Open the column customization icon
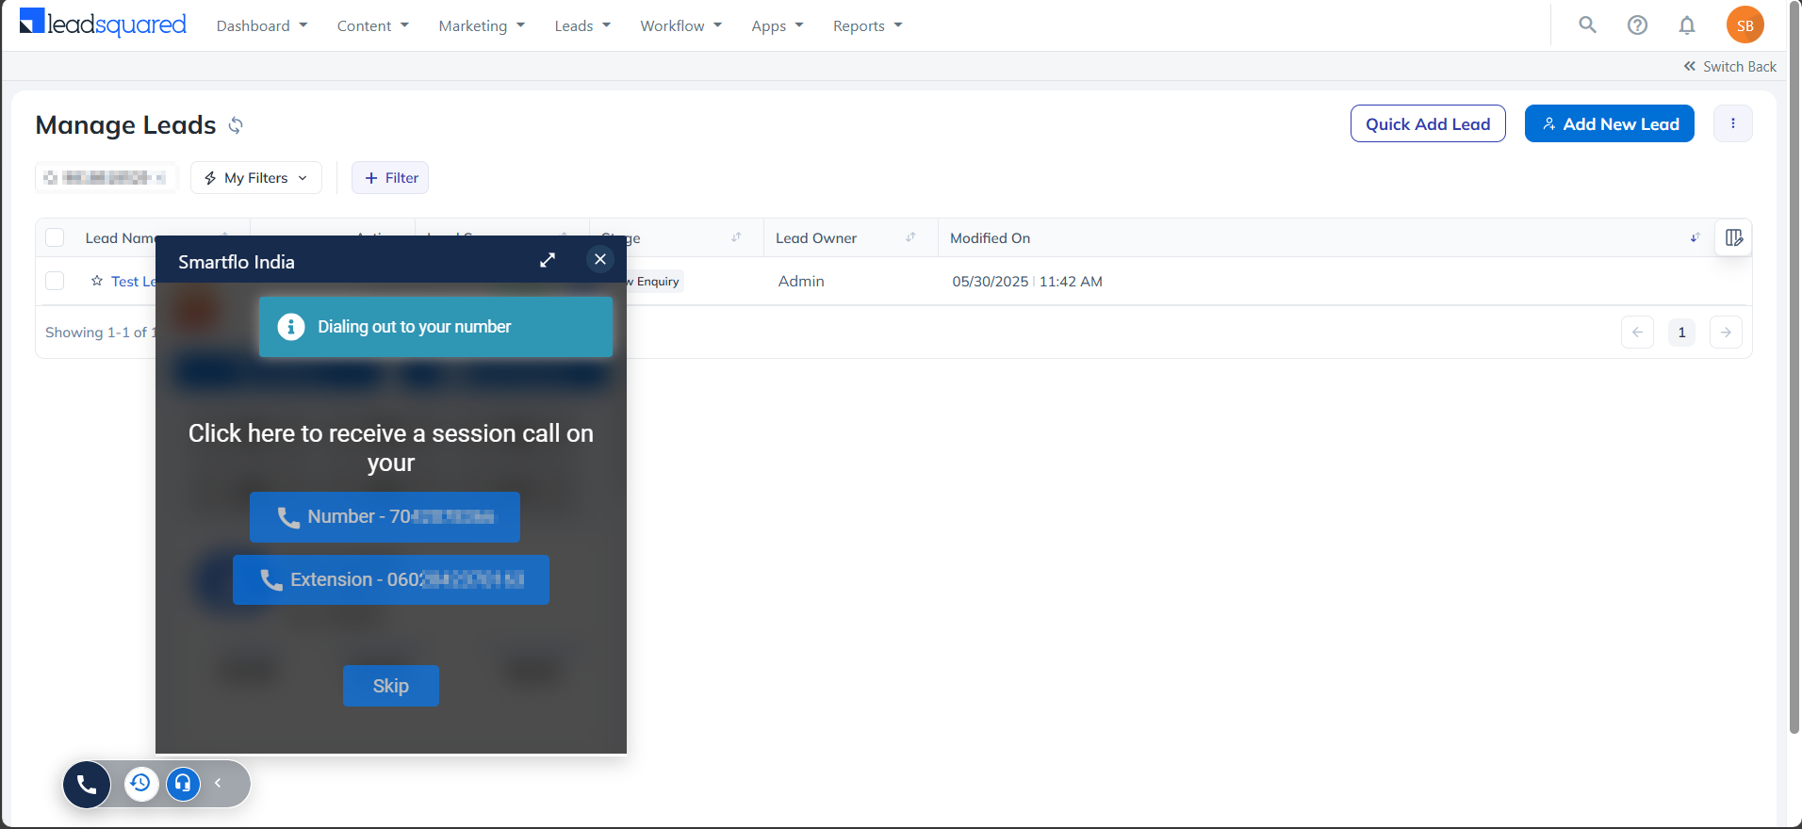The width and height of the screenshot is (1802, 829). point(1733,237)
